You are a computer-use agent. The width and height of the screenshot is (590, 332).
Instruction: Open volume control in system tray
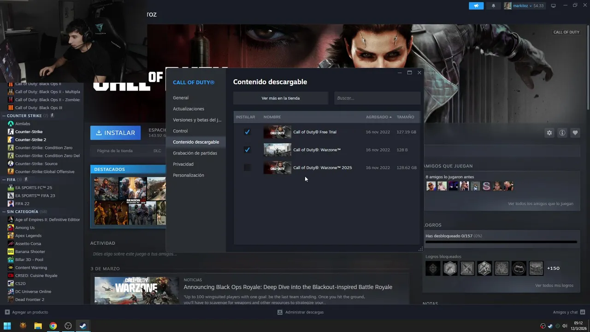click(565, 326)
